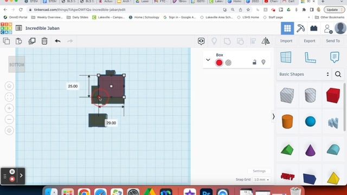Click the Ungroup shapes icon

[240, 41]
